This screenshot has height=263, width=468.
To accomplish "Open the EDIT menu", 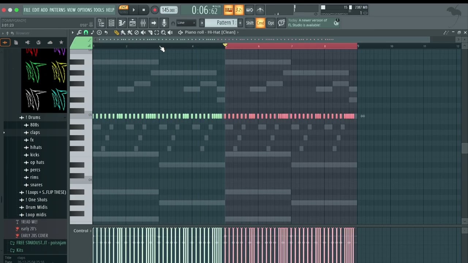I will tap(36, 10).
